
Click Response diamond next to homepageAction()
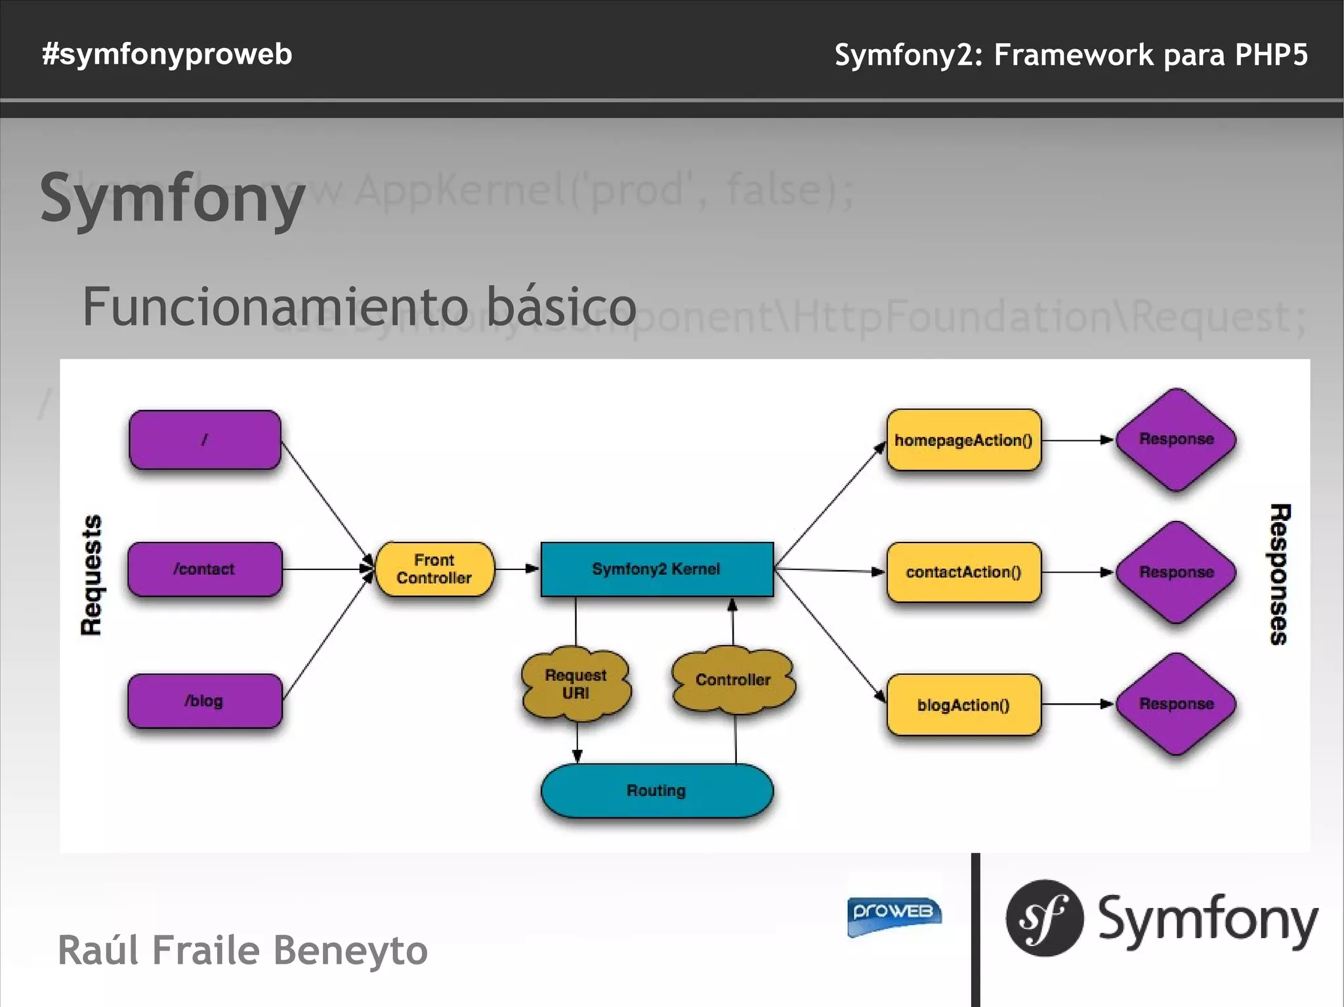coord(1177,440)
